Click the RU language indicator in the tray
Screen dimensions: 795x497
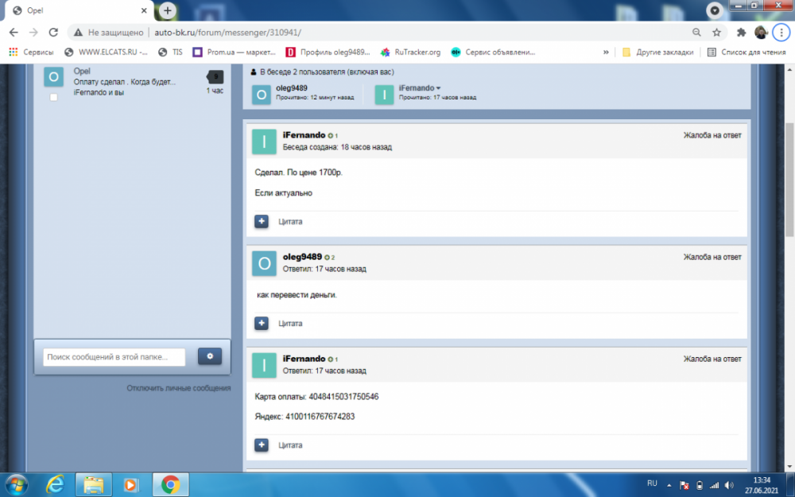652,483
